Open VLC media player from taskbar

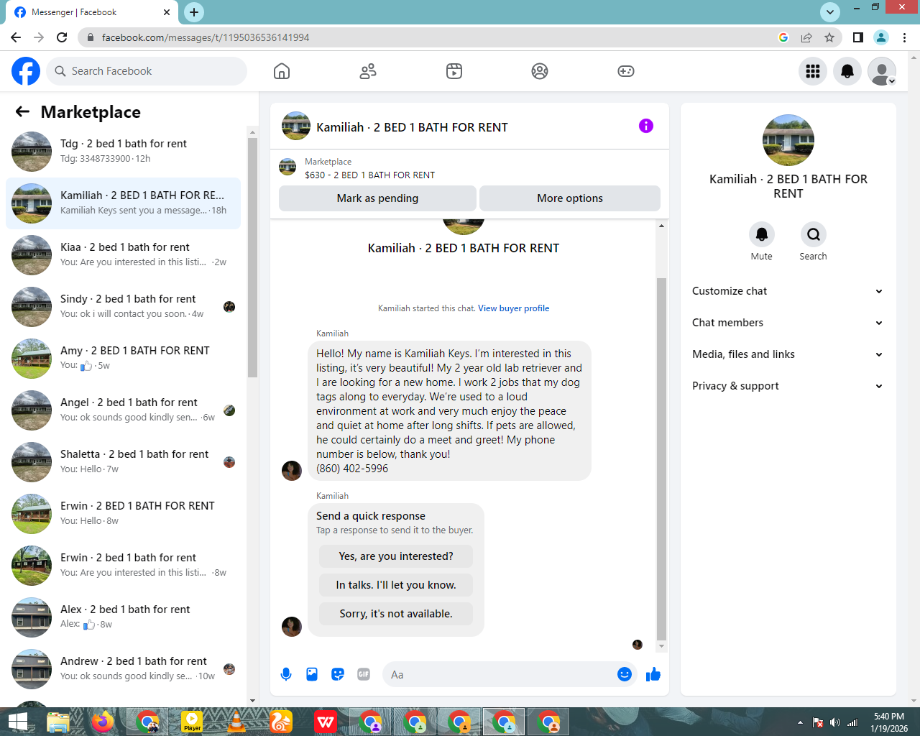click(x=236, y=722)
